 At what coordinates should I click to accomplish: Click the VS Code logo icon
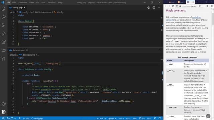click(x=3, y=2)
